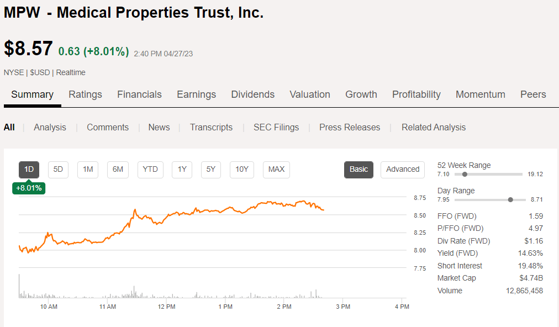Show Press Releases feed
The width and height of the screenshot is (559, 327).
350,127
